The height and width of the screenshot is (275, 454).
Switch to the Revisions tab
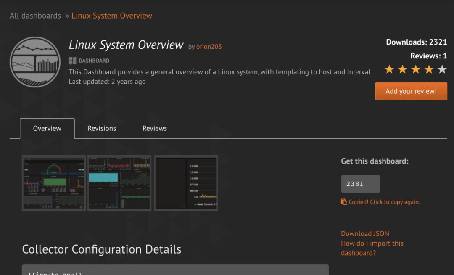102,128
